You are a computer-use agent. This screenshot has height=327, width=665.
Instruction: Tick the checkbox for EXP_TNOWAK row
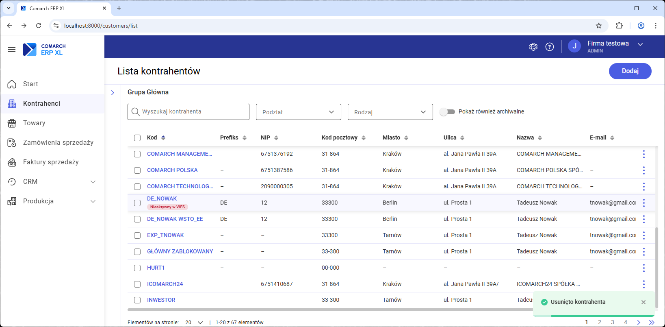137,235
